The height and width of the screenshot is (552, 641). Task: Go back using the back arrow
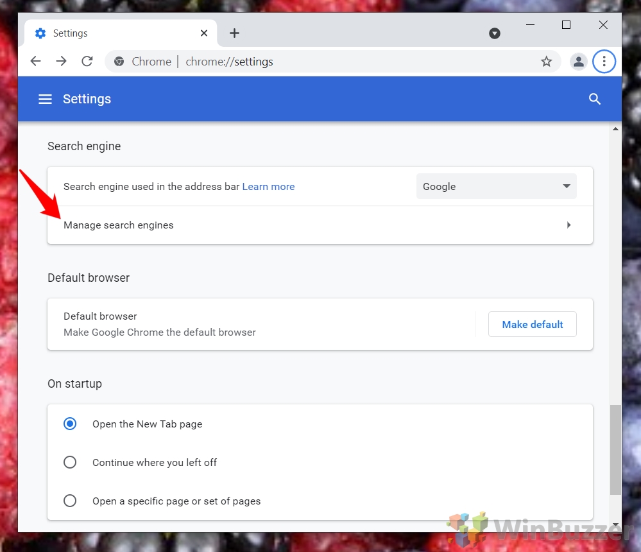click(x=35, y=62)
